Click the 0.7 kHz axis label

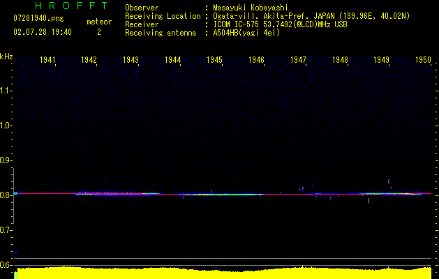click(6, 230)
